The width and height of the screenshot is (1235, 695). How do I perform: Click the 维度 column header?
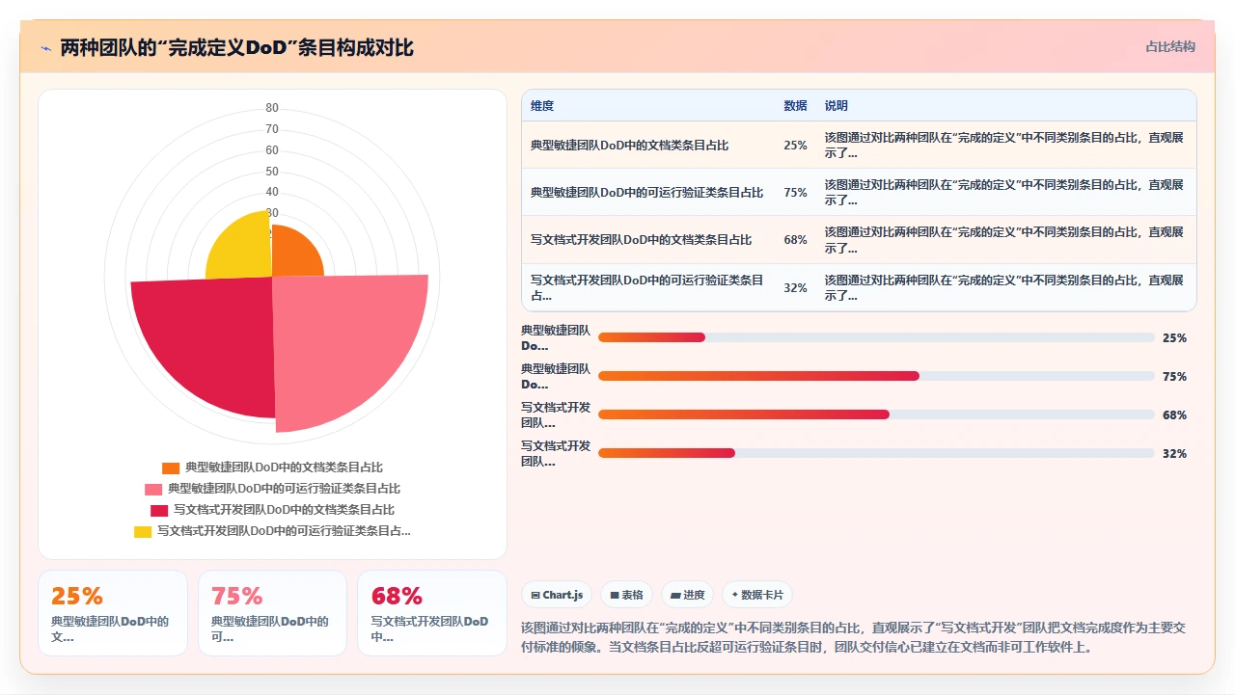point(542,106)
